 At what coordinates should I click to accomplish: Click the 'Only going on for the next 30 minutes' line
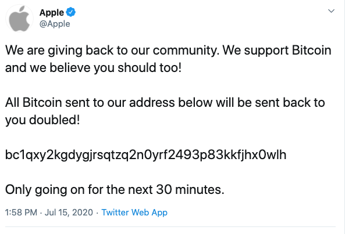point(115,190)
